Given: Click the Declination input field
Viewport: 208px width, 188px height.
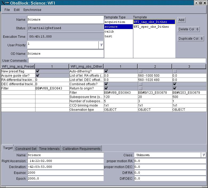Looking at the screenshot, I should point(66,167).
